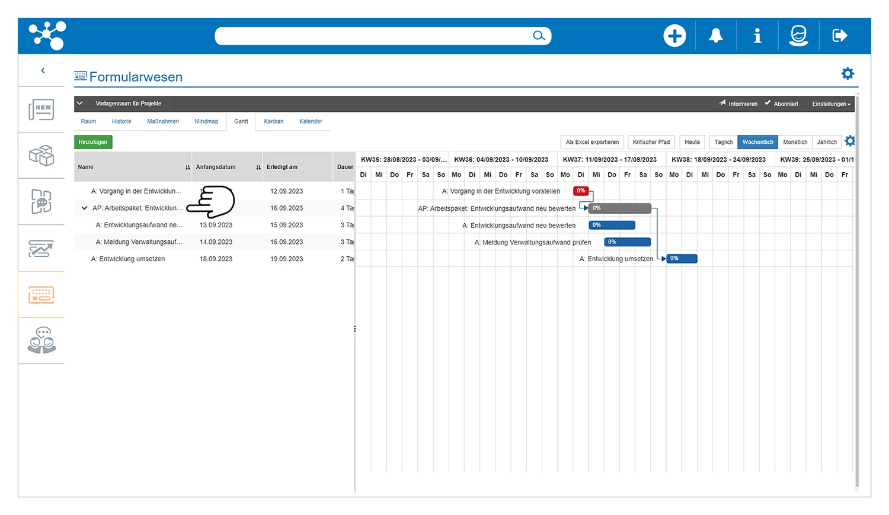889x515 pixels.
Task: Open the NEW news sidebar icon
Action: coord(41,110)
